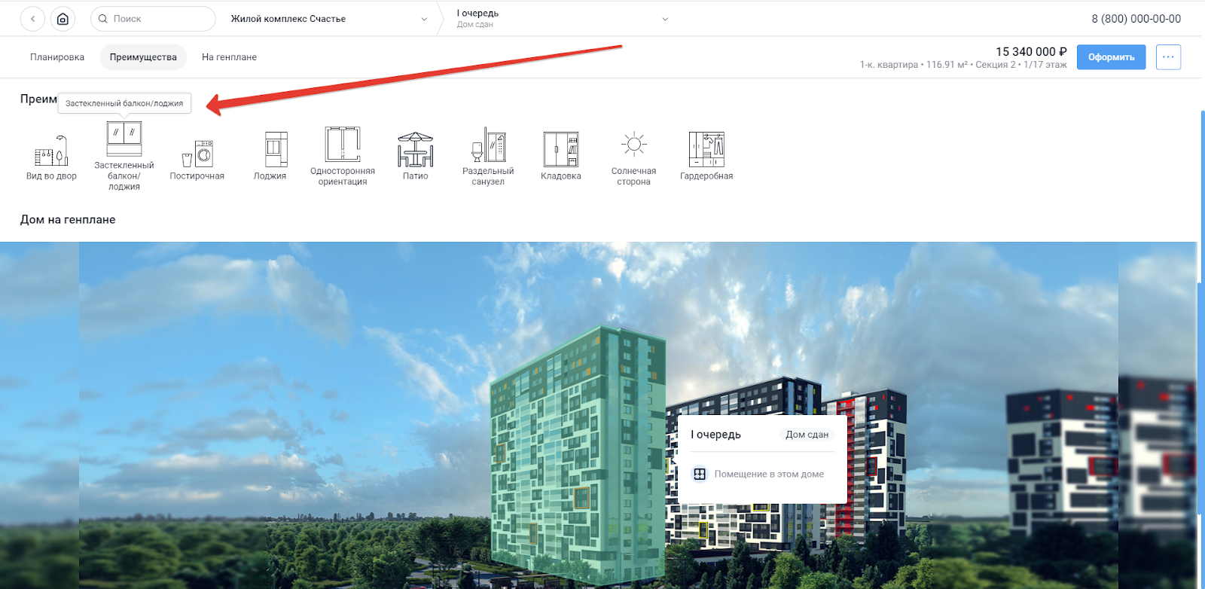This screenshot has height=589, width=1205.
Task: Click the 1-к. квартира details line
Action: pyautogui.click(x=963, y=65)
